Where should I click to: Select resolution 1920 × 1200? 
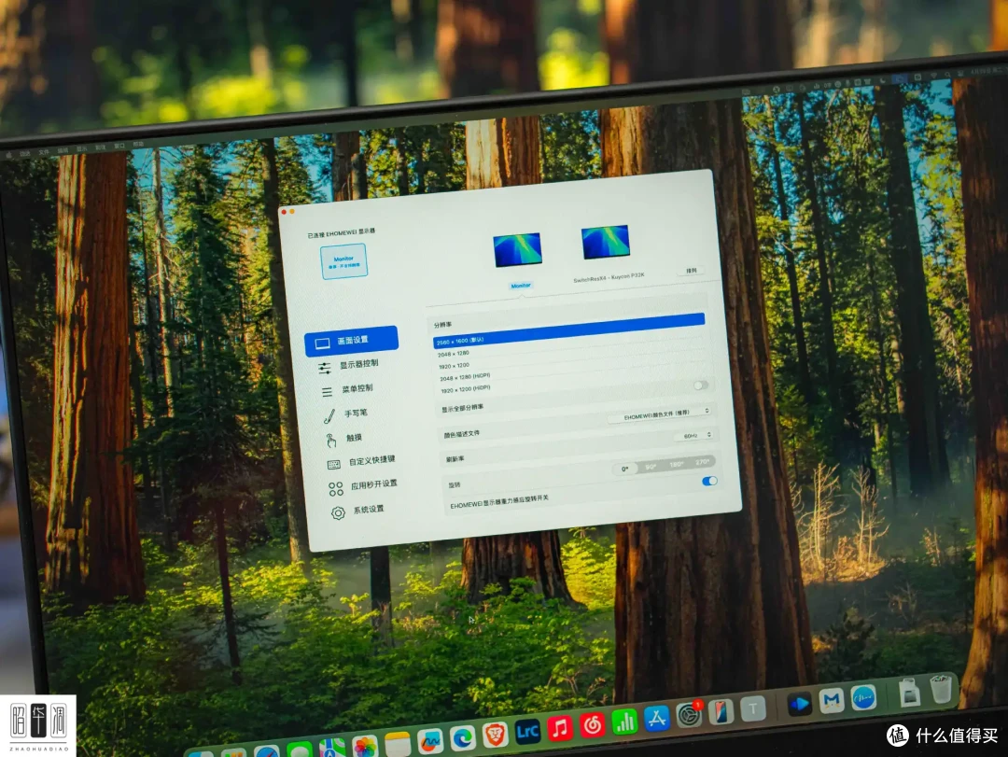(x=454, y=365)
